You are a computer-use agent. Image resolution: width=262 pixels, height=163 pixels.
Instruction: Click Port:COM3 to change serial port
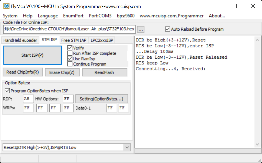pyautogui.click(x=100, y=16)
